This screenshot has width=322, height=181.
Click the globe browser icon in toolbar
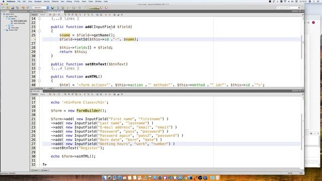pos(52,8)
